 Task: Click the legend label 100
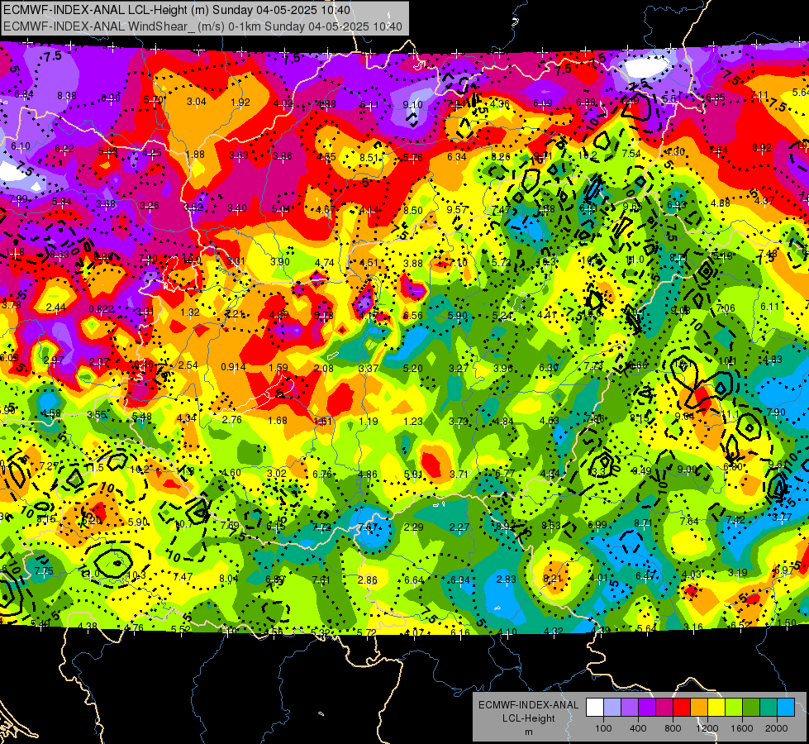coord(603,728)
